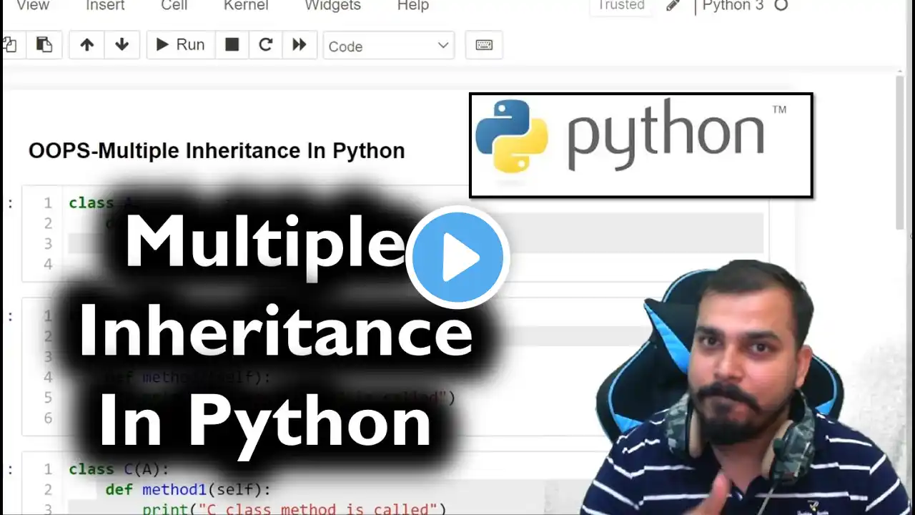Open the Insert menu

point(105,6)
